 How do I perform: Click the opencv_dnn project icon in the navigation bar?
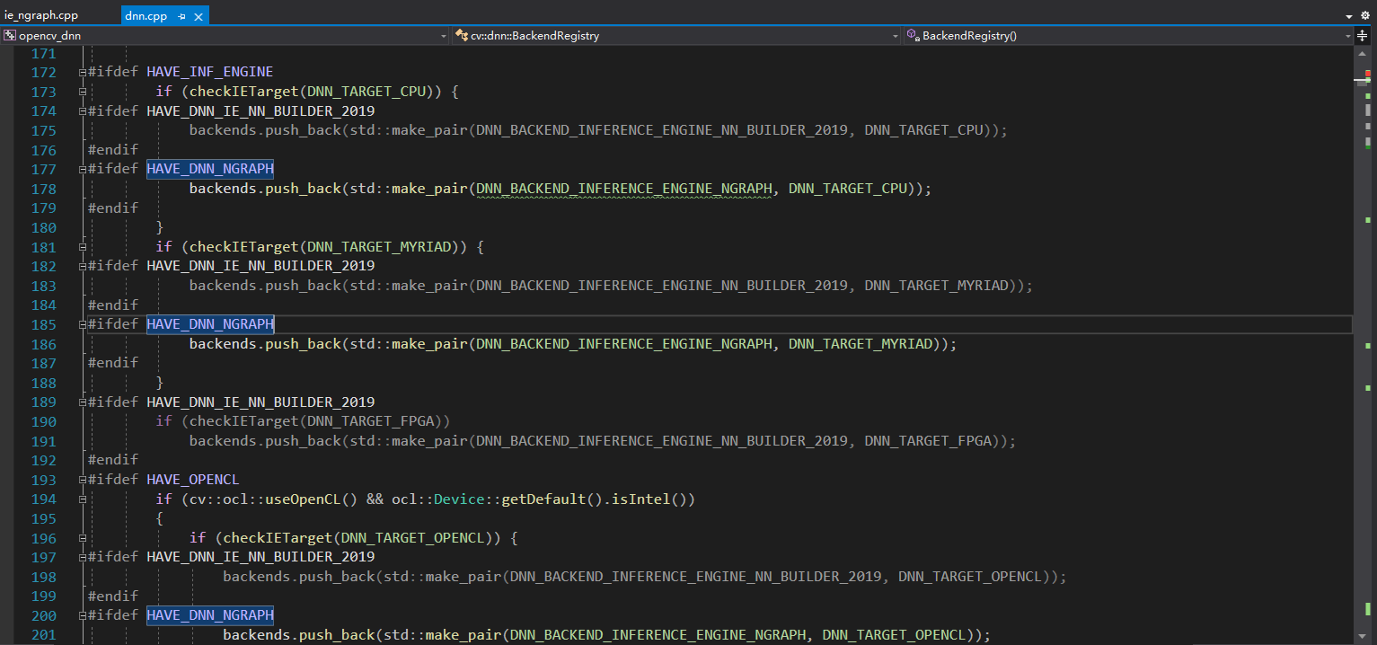point(10,36)
